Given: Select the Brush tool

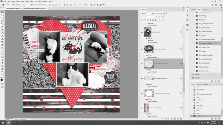Looking at the screenshot, I should click(2, 36).
